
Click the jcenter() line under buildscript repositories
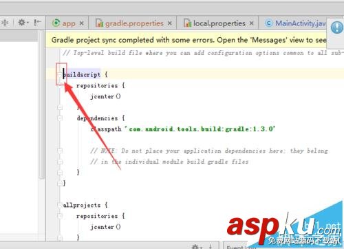click(105, 96)
